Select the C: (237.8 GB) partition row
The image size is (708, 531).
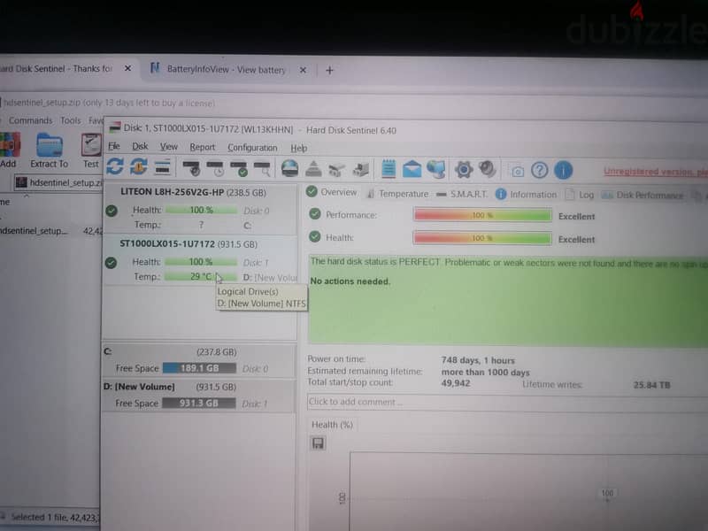click(x=199, y=360)
